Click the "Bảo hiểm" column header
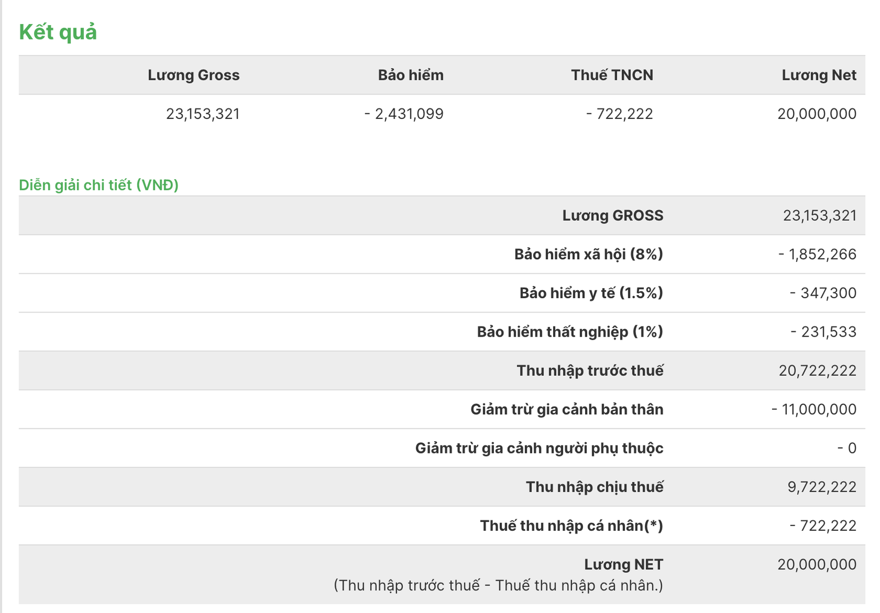 410,75
